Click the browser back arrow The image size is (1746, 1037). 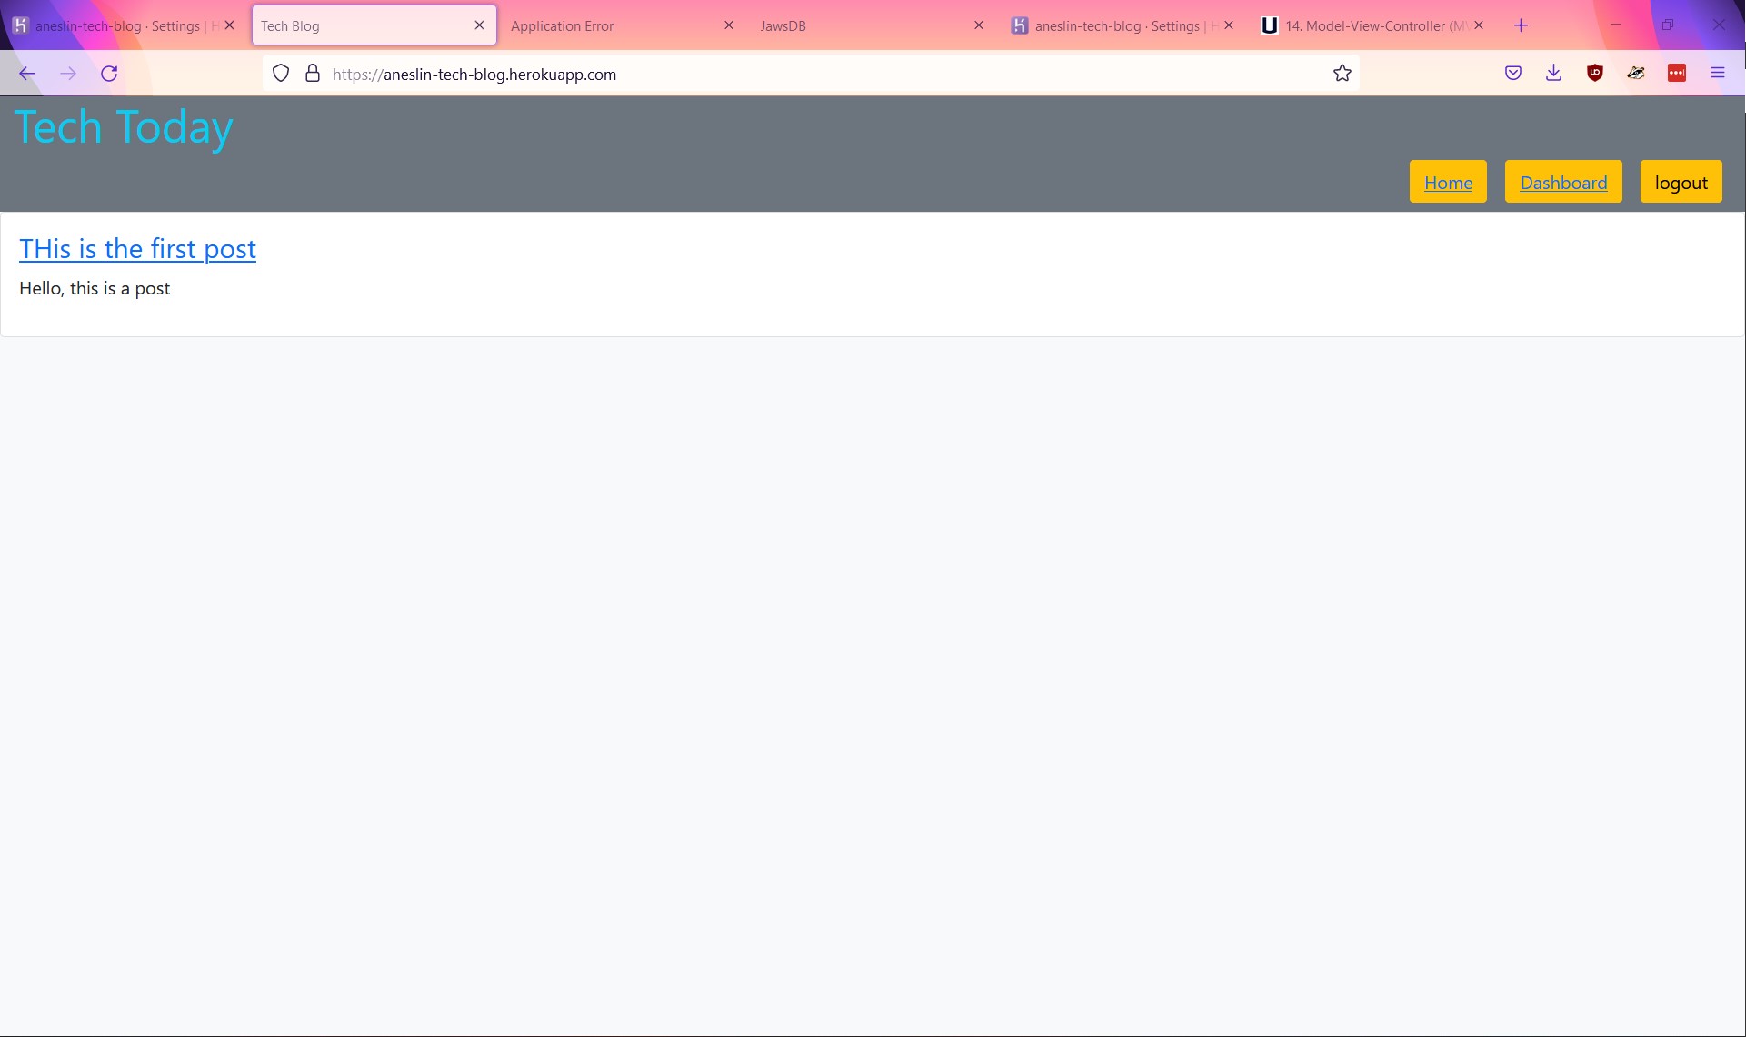[27, 74]
